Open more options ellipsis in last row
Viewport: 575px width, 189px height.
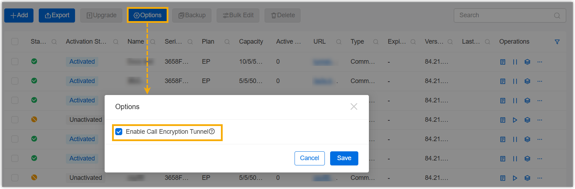pyautogui.click(x=539, y=178)
